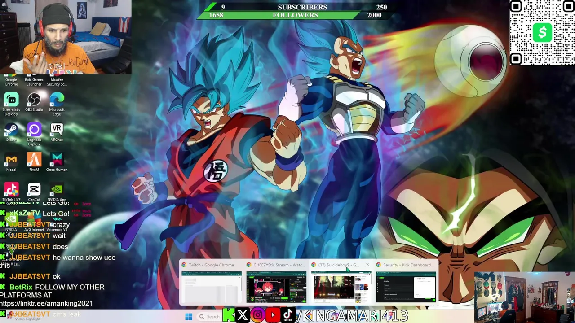This screenshot has height=323, width=575.
Task: Click the taskbar Search box
Action: pos(210,317)
